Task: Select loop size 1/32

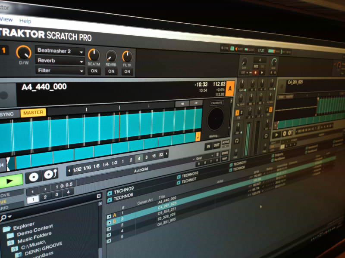Action: pyautogui.click(x=77, y=169)
